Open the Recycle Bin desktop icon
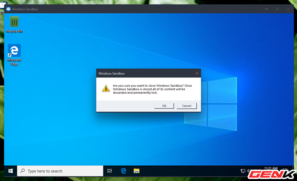Screen dimensions: 297x181 coord(14,25)
